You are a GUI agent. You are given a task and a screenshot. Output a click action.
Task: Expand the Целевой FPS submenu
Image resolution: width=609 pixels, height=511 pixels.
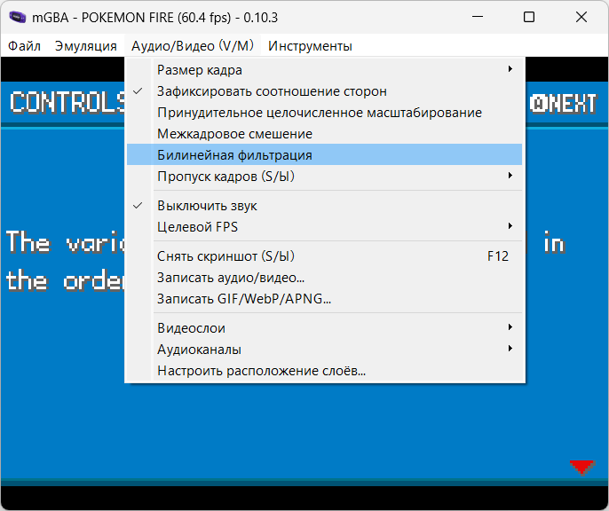[x=324, y=226]
